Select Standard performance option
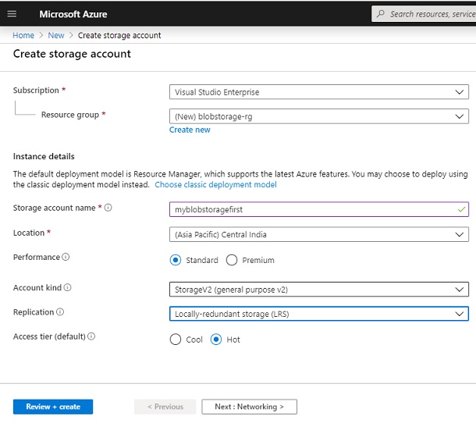 coord(176,260)
